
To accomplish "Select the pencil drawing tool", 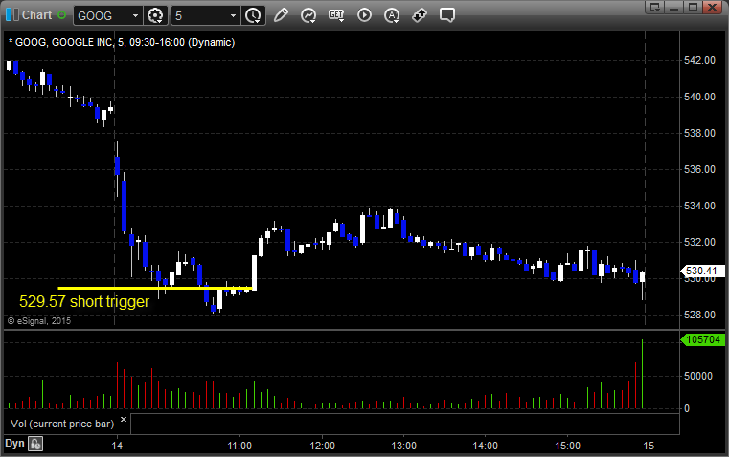I will [x=281, y=15].
